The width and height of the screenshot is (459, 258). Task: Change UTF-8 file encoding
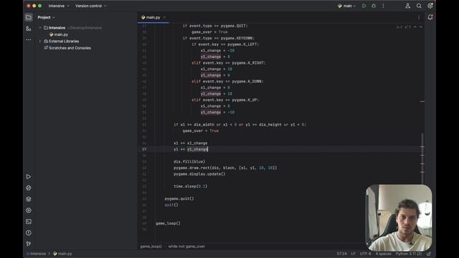click(365, 254)
